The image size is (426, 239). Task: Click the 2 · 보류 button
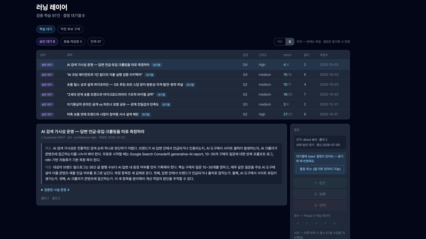320,194
